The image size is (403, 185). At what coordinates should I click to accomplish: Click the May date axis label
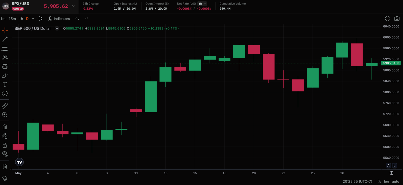[x=18, y=173]
